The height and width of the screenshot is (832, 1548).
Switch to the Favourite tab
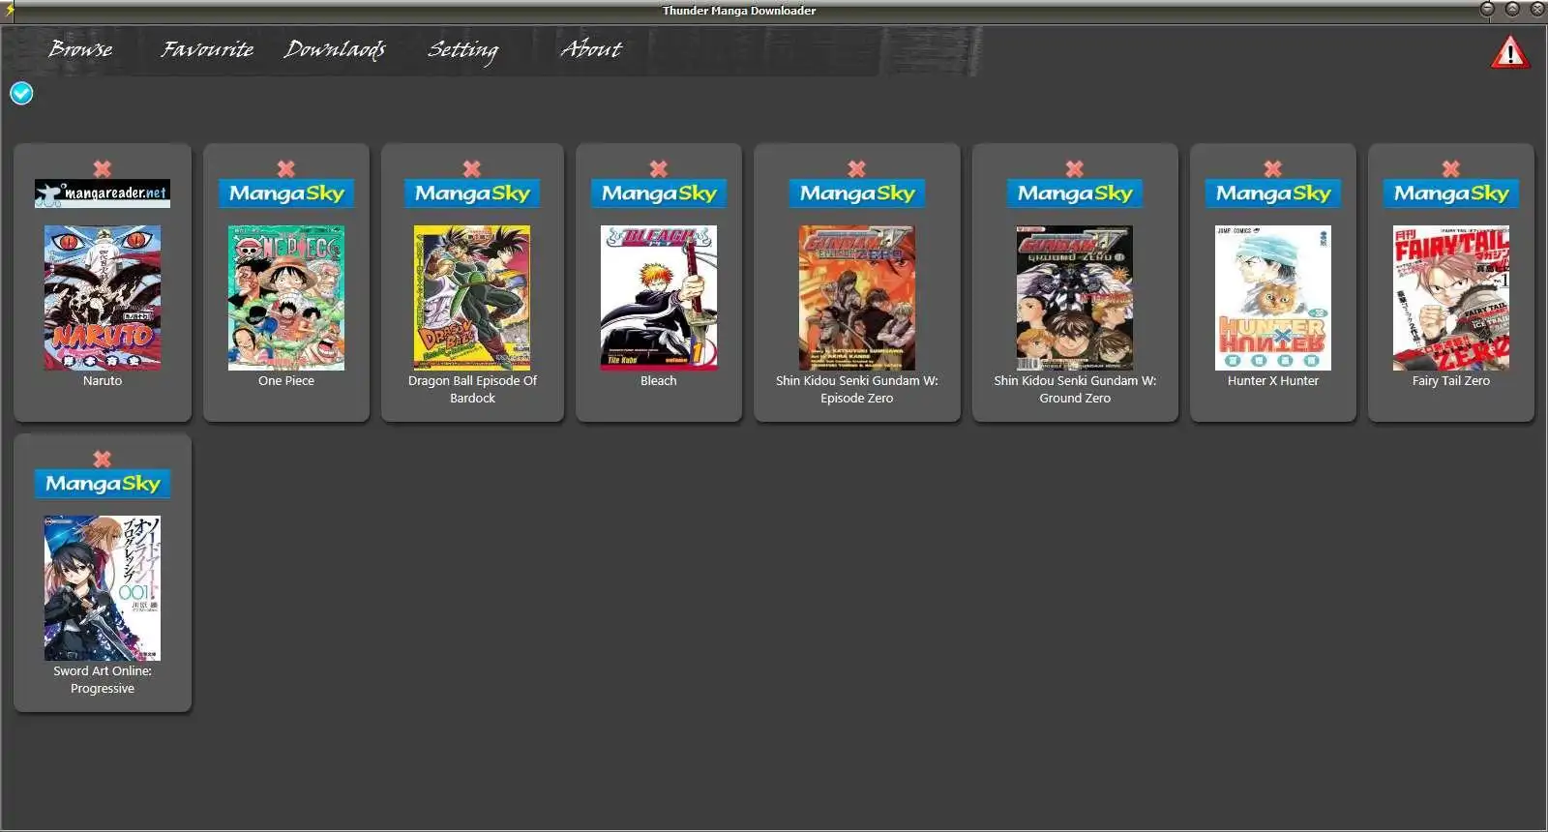pos(207,48)
